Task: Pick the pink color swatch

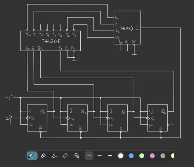Action: 152,156
